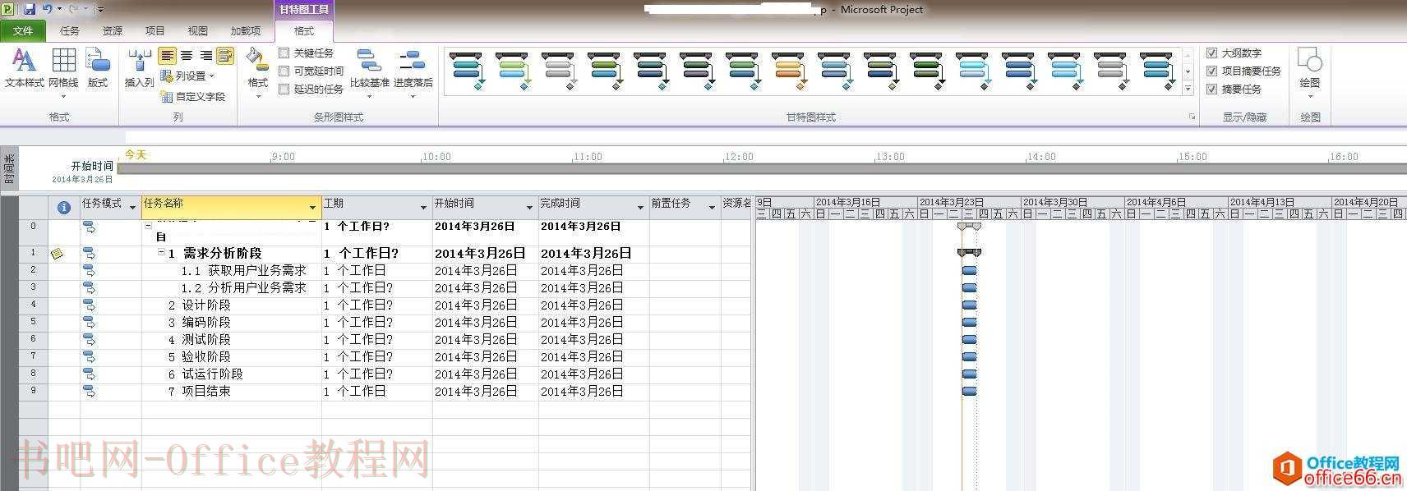Switch to the 资源 ribbon tab
Image resolution: width=1407 pixels, height=491 pixels.
click(113, 30)
